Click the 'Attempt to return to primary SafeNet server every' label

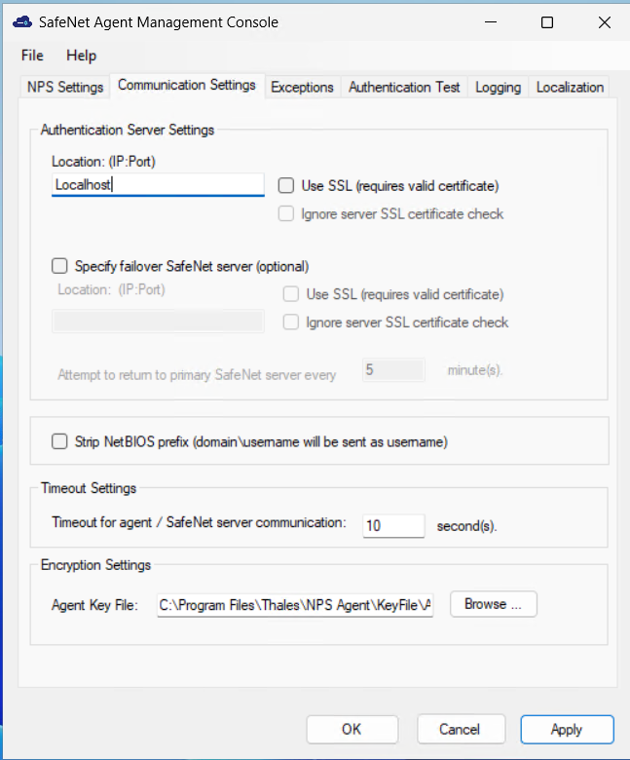[197, 375]
